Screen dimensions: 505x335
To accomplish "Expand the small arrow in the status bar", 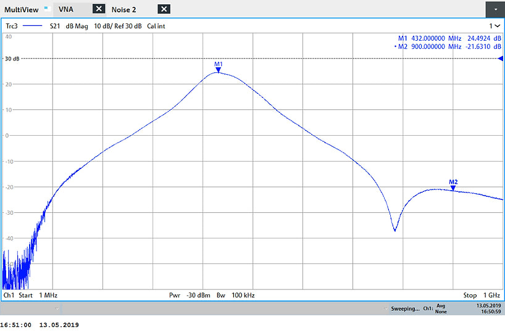I will click(57, 307).
